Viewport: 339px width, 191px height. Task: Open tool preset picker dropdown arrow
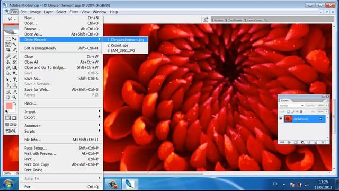pos(15,19)
